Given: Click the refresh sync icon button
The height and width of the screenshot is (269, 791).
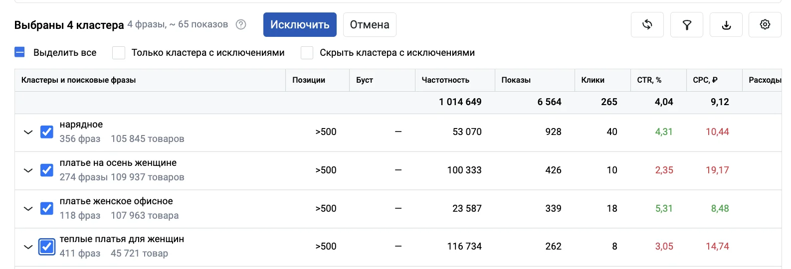Looking at the screenshot, I should tap(647, 24).
